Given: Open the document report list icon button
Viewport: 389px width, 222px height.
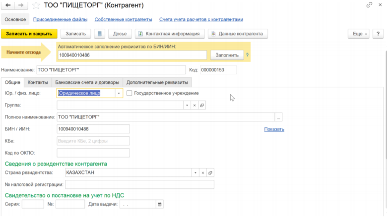Looking at the screenshot, I should [99, 34].
